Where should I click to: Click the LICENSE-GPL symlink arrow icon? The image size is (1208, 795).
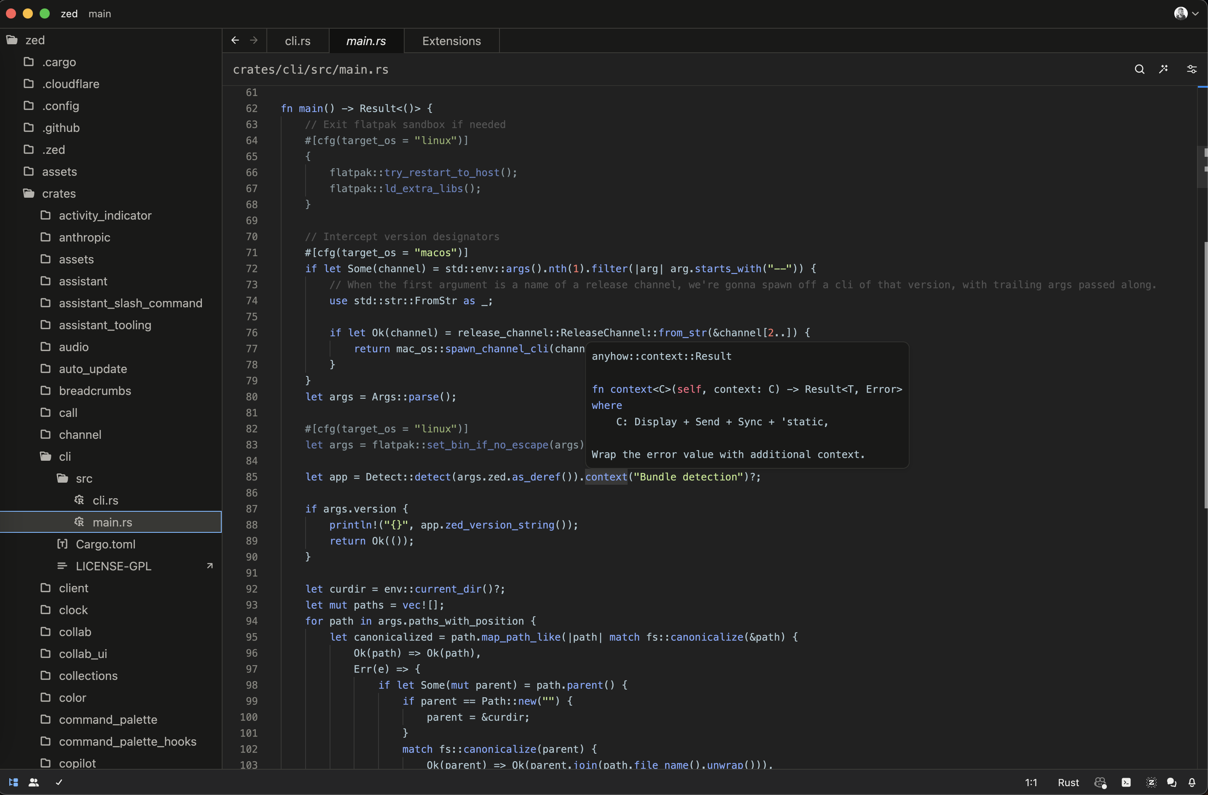(x=209, y=566)
